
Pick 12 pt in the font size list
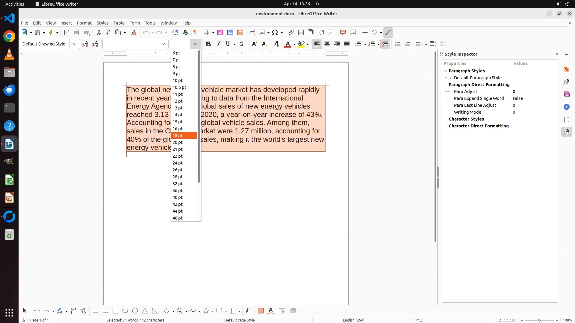[178, 101]
